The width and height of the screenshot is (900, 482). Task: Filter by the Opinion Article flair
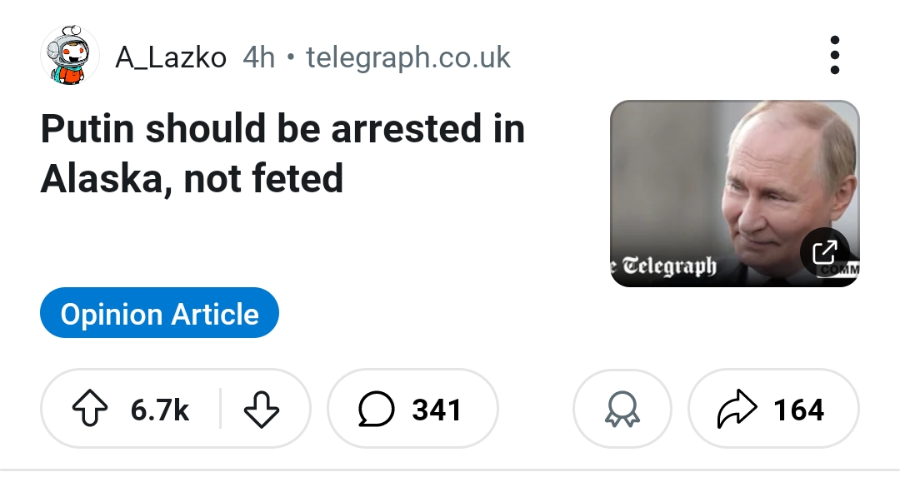tap(159, 314)
